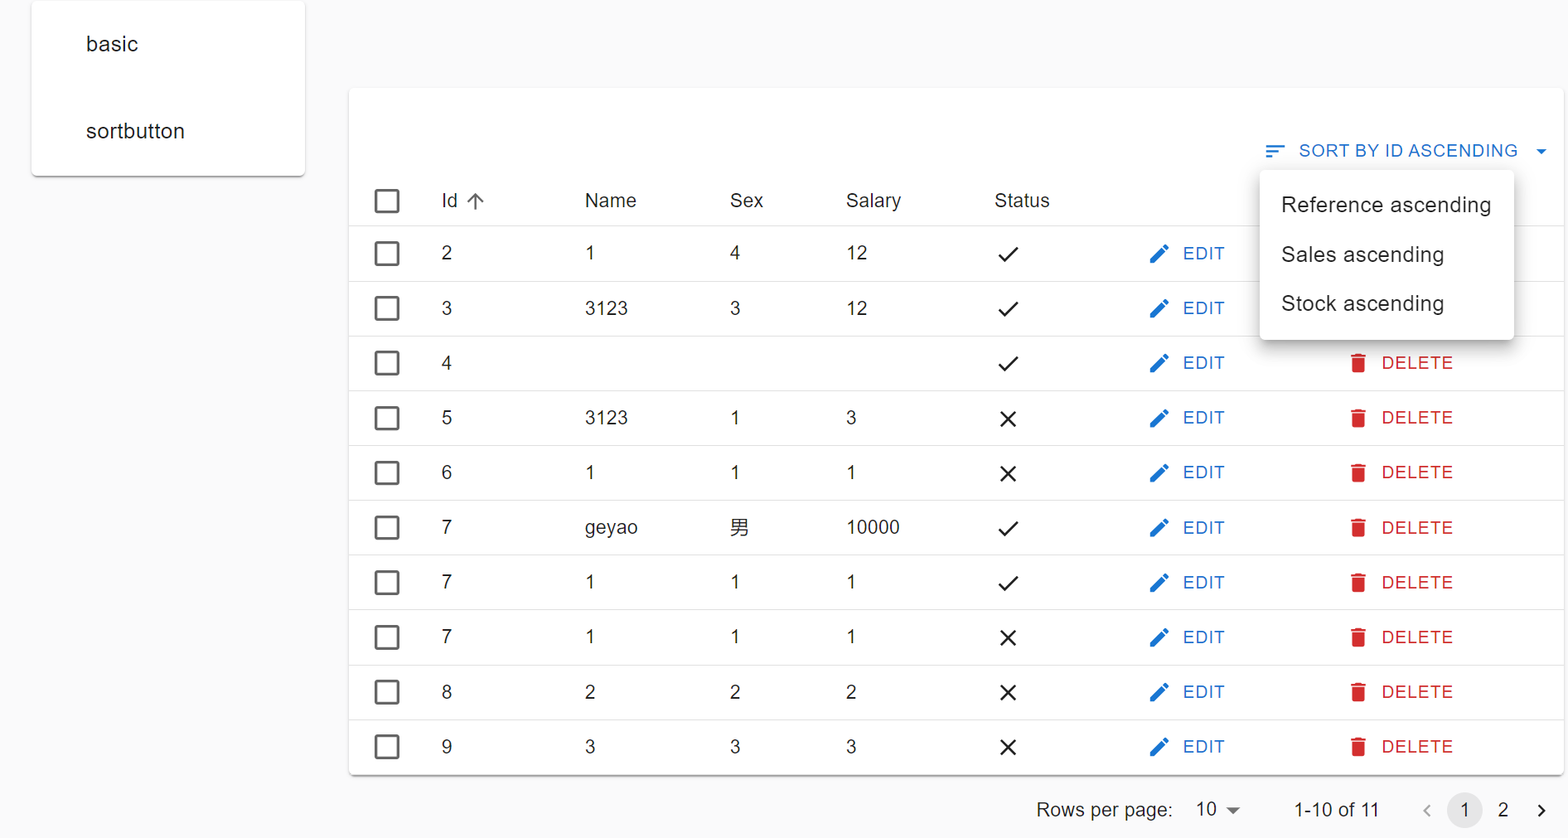Open the rows per page dropdown
Image resolution: width=1568 pixels, height=838 pixels.
coord(1216,809)
